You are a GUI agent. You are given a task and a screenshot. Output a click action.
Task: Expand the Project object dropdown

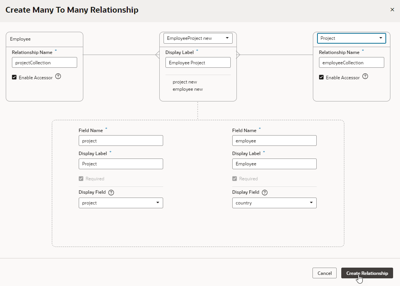point(351,38)
